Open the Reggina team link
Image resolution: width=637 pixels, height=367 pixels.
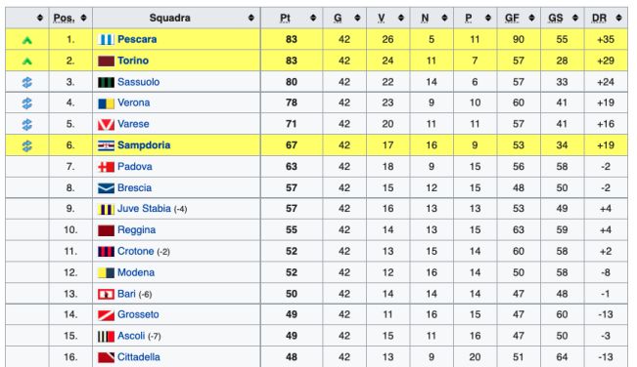click(x=137, y=230)
